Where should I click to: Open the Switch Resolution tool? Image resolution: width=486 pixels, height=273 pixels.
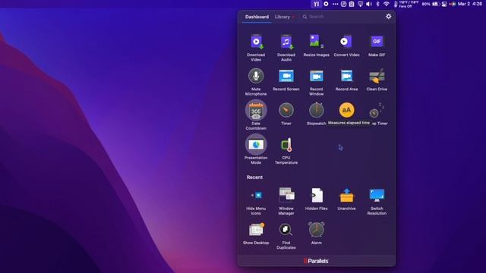pyautogui.click(x=377, y=202)
